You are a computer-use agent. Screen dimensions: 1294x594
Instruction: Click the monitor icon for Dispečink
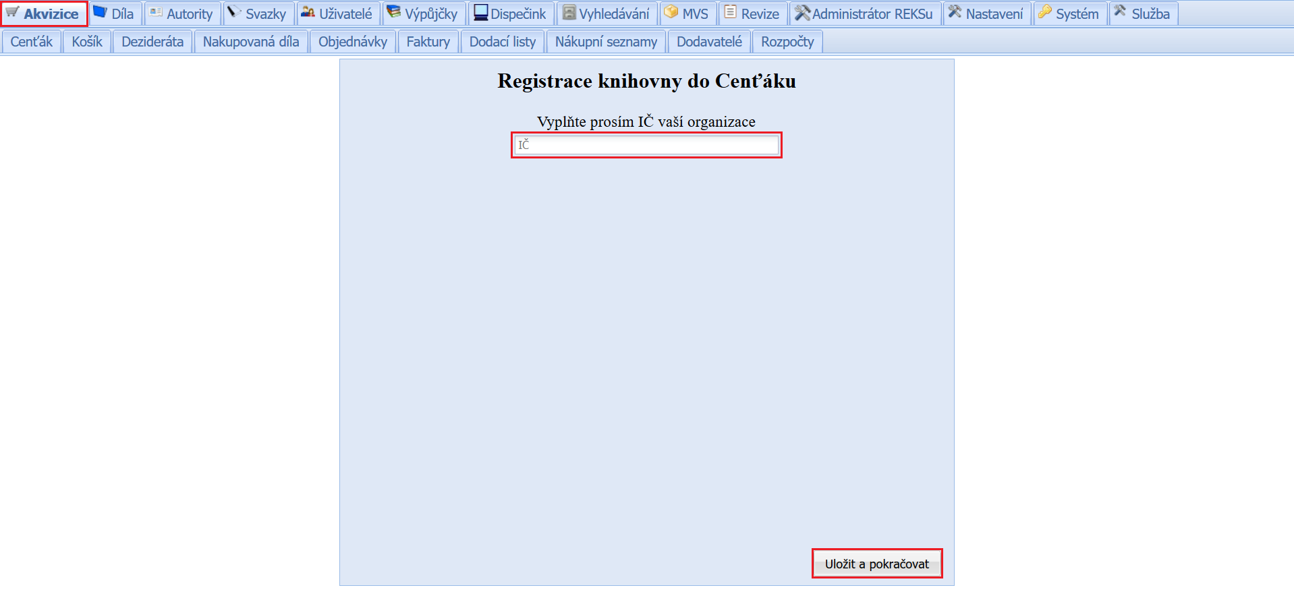click(x=480, y=12)
